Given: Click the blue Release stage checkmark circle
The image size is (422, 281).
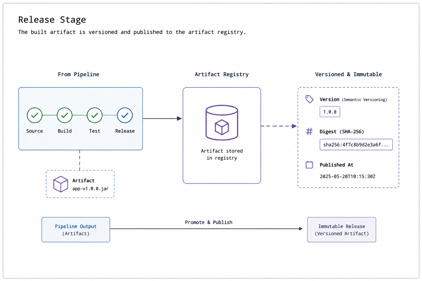Looking at the screenshot, I should pos(125,115).
